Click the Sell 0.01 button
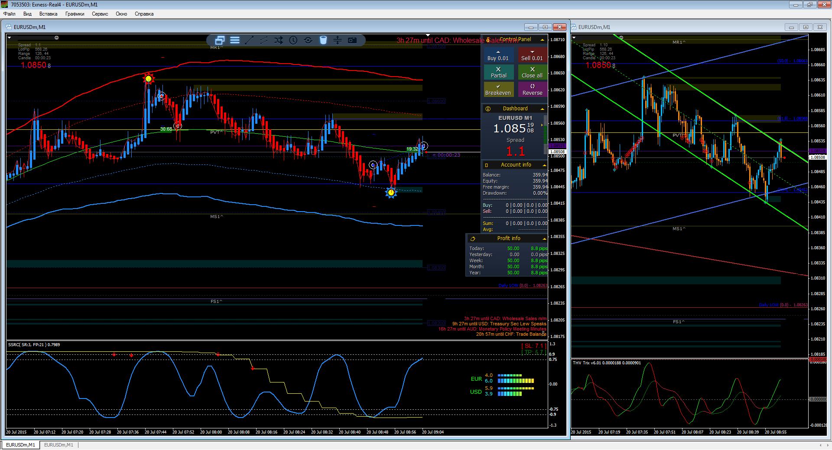Viewport: 832px width, 450px height. 533,55
